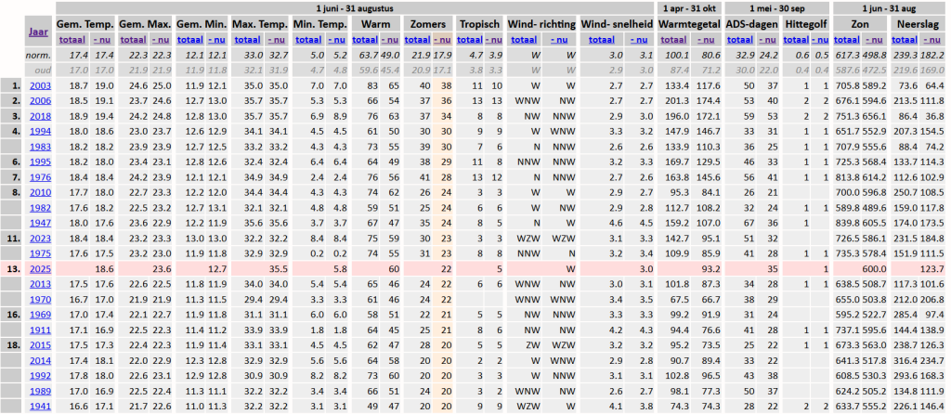
Task: Open the 1995 year link
Action: pyautogui.click(x=41, y=162)
